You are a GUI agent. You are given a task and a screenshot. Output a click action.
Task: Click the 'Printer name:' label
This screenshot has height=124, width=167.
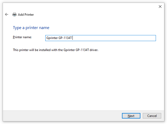tap(22, 37)
